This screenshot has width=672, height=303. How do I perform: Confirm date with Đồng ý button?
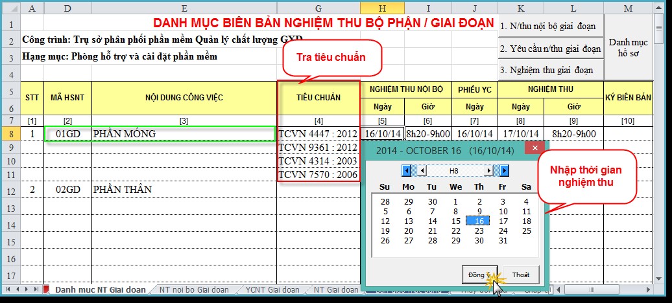point(481,275)
